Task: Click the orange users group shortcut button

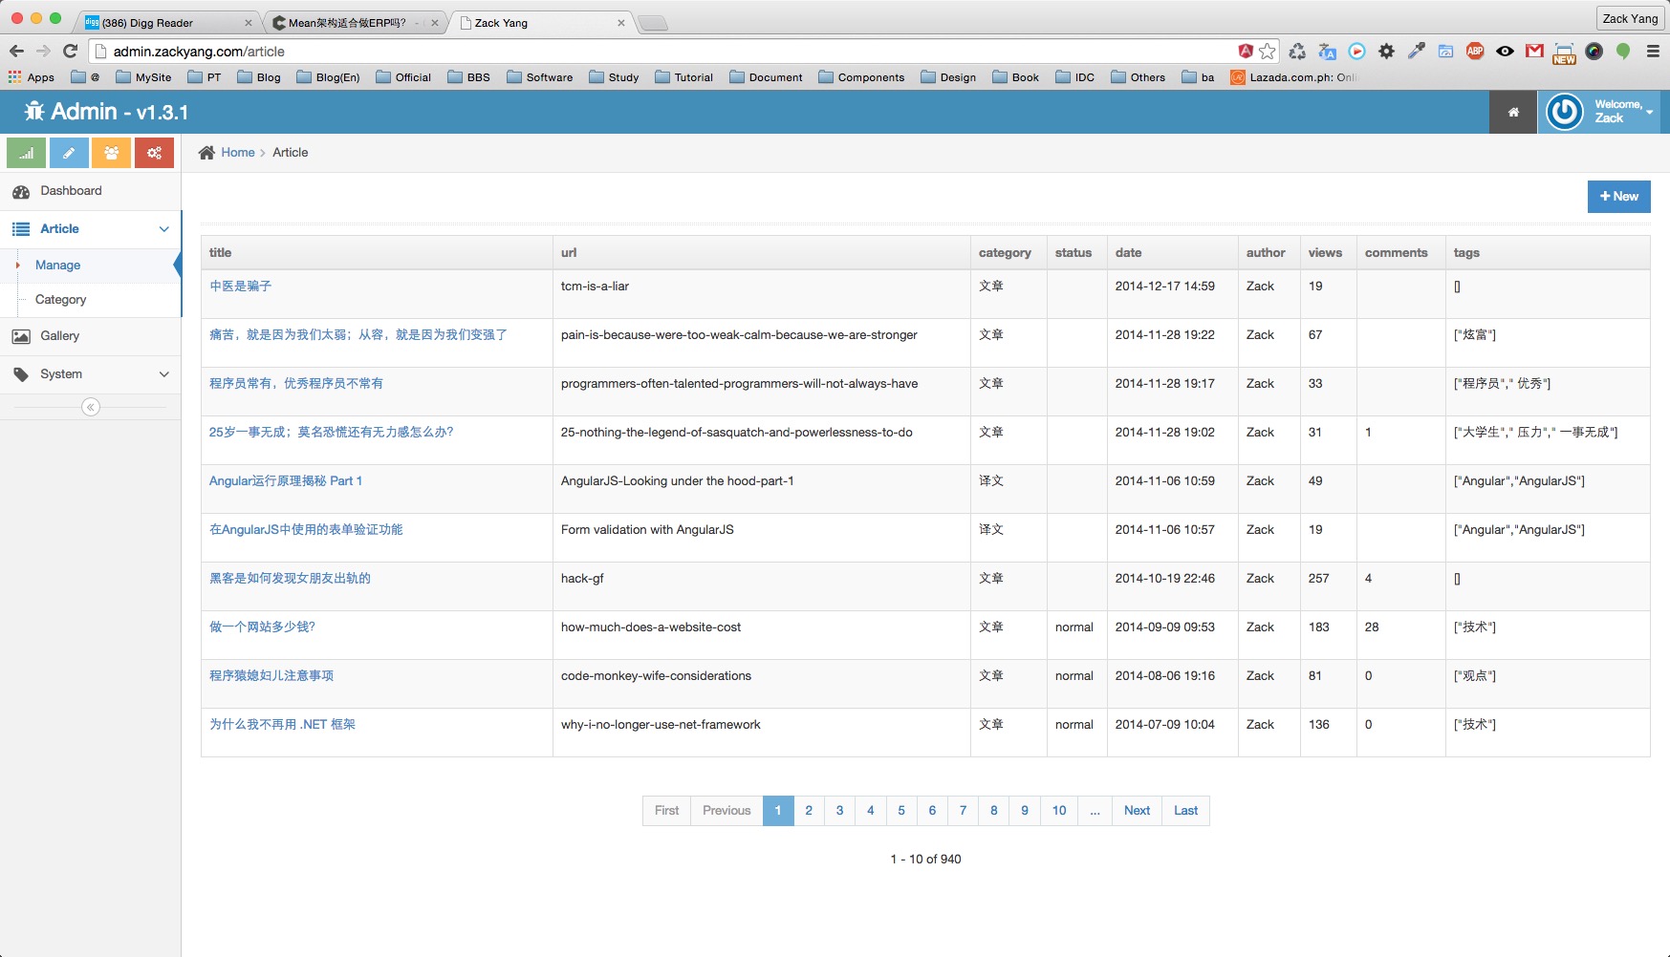Action: point(112,153)
